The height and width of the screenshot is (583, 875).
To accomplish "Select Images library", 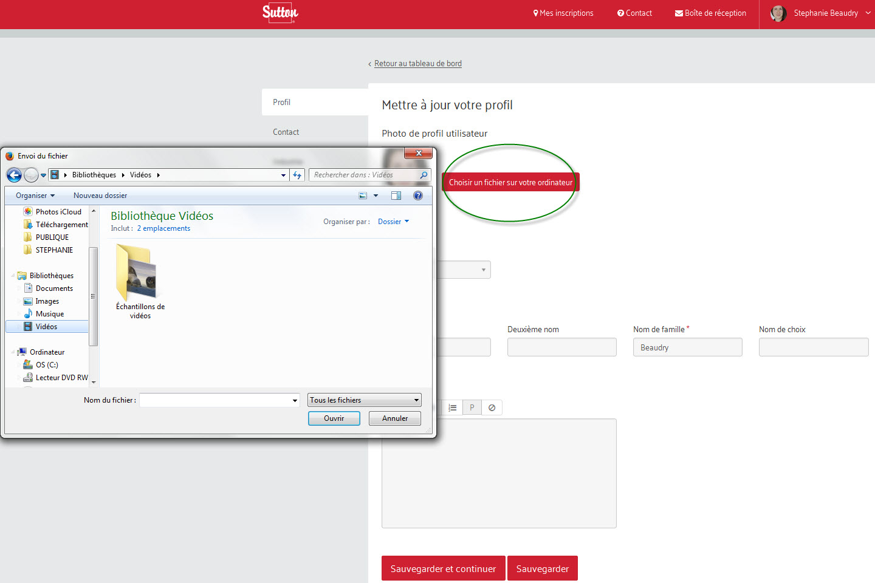I will (x=41, y=301).
